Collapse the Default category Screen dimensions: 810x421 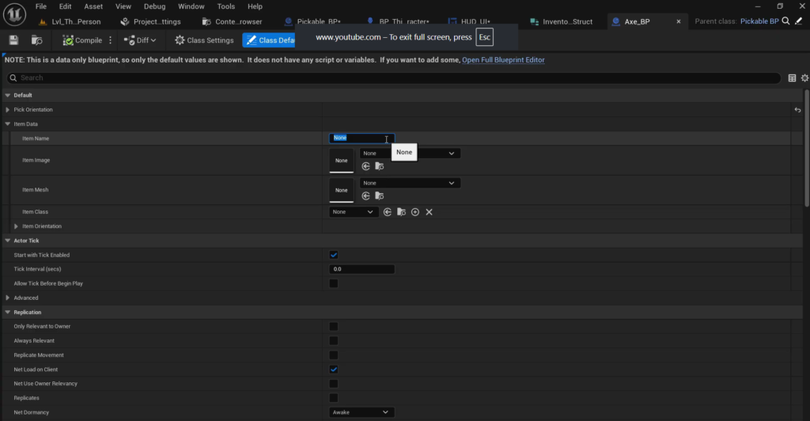[8, 96]
